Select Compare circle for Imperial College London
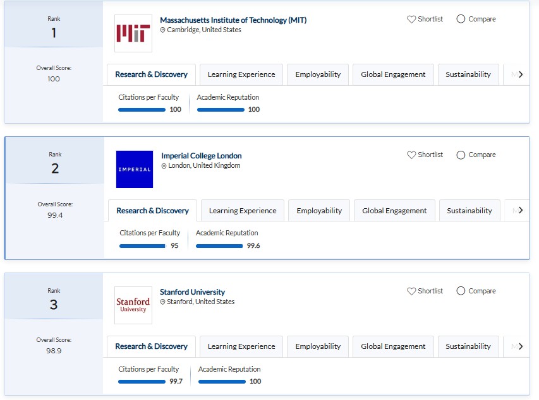 (x=461, y=155)
